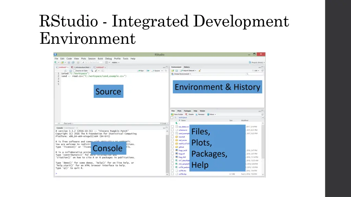Select the 1_introduction.Rmd tab
Image resolution: width=351 pixels, height=197 pixels.
tap(81, 67)
